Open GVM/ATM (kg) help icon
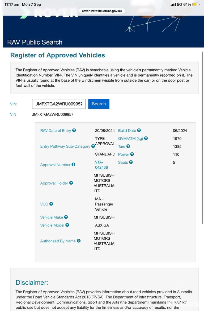204x311 pixels. [146, 138]
